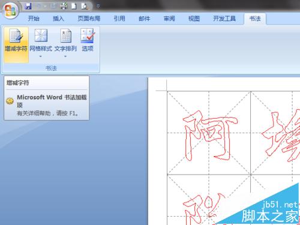Open the 选项 options icon
The width and height of the screenshot is (300, 225).
click(x=88, y=35)
